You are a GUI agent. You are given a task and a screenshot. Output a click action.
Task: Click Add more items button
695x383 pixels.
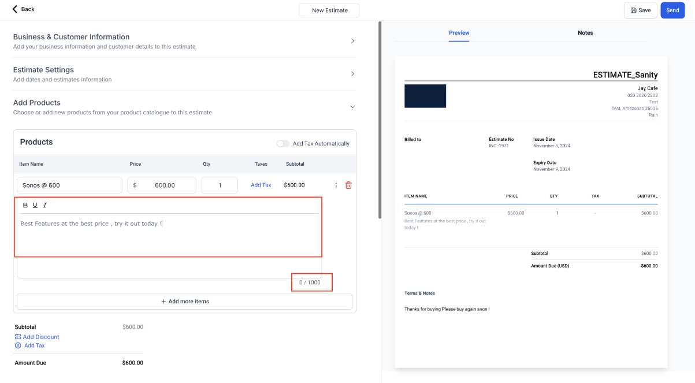pos(184,302)
